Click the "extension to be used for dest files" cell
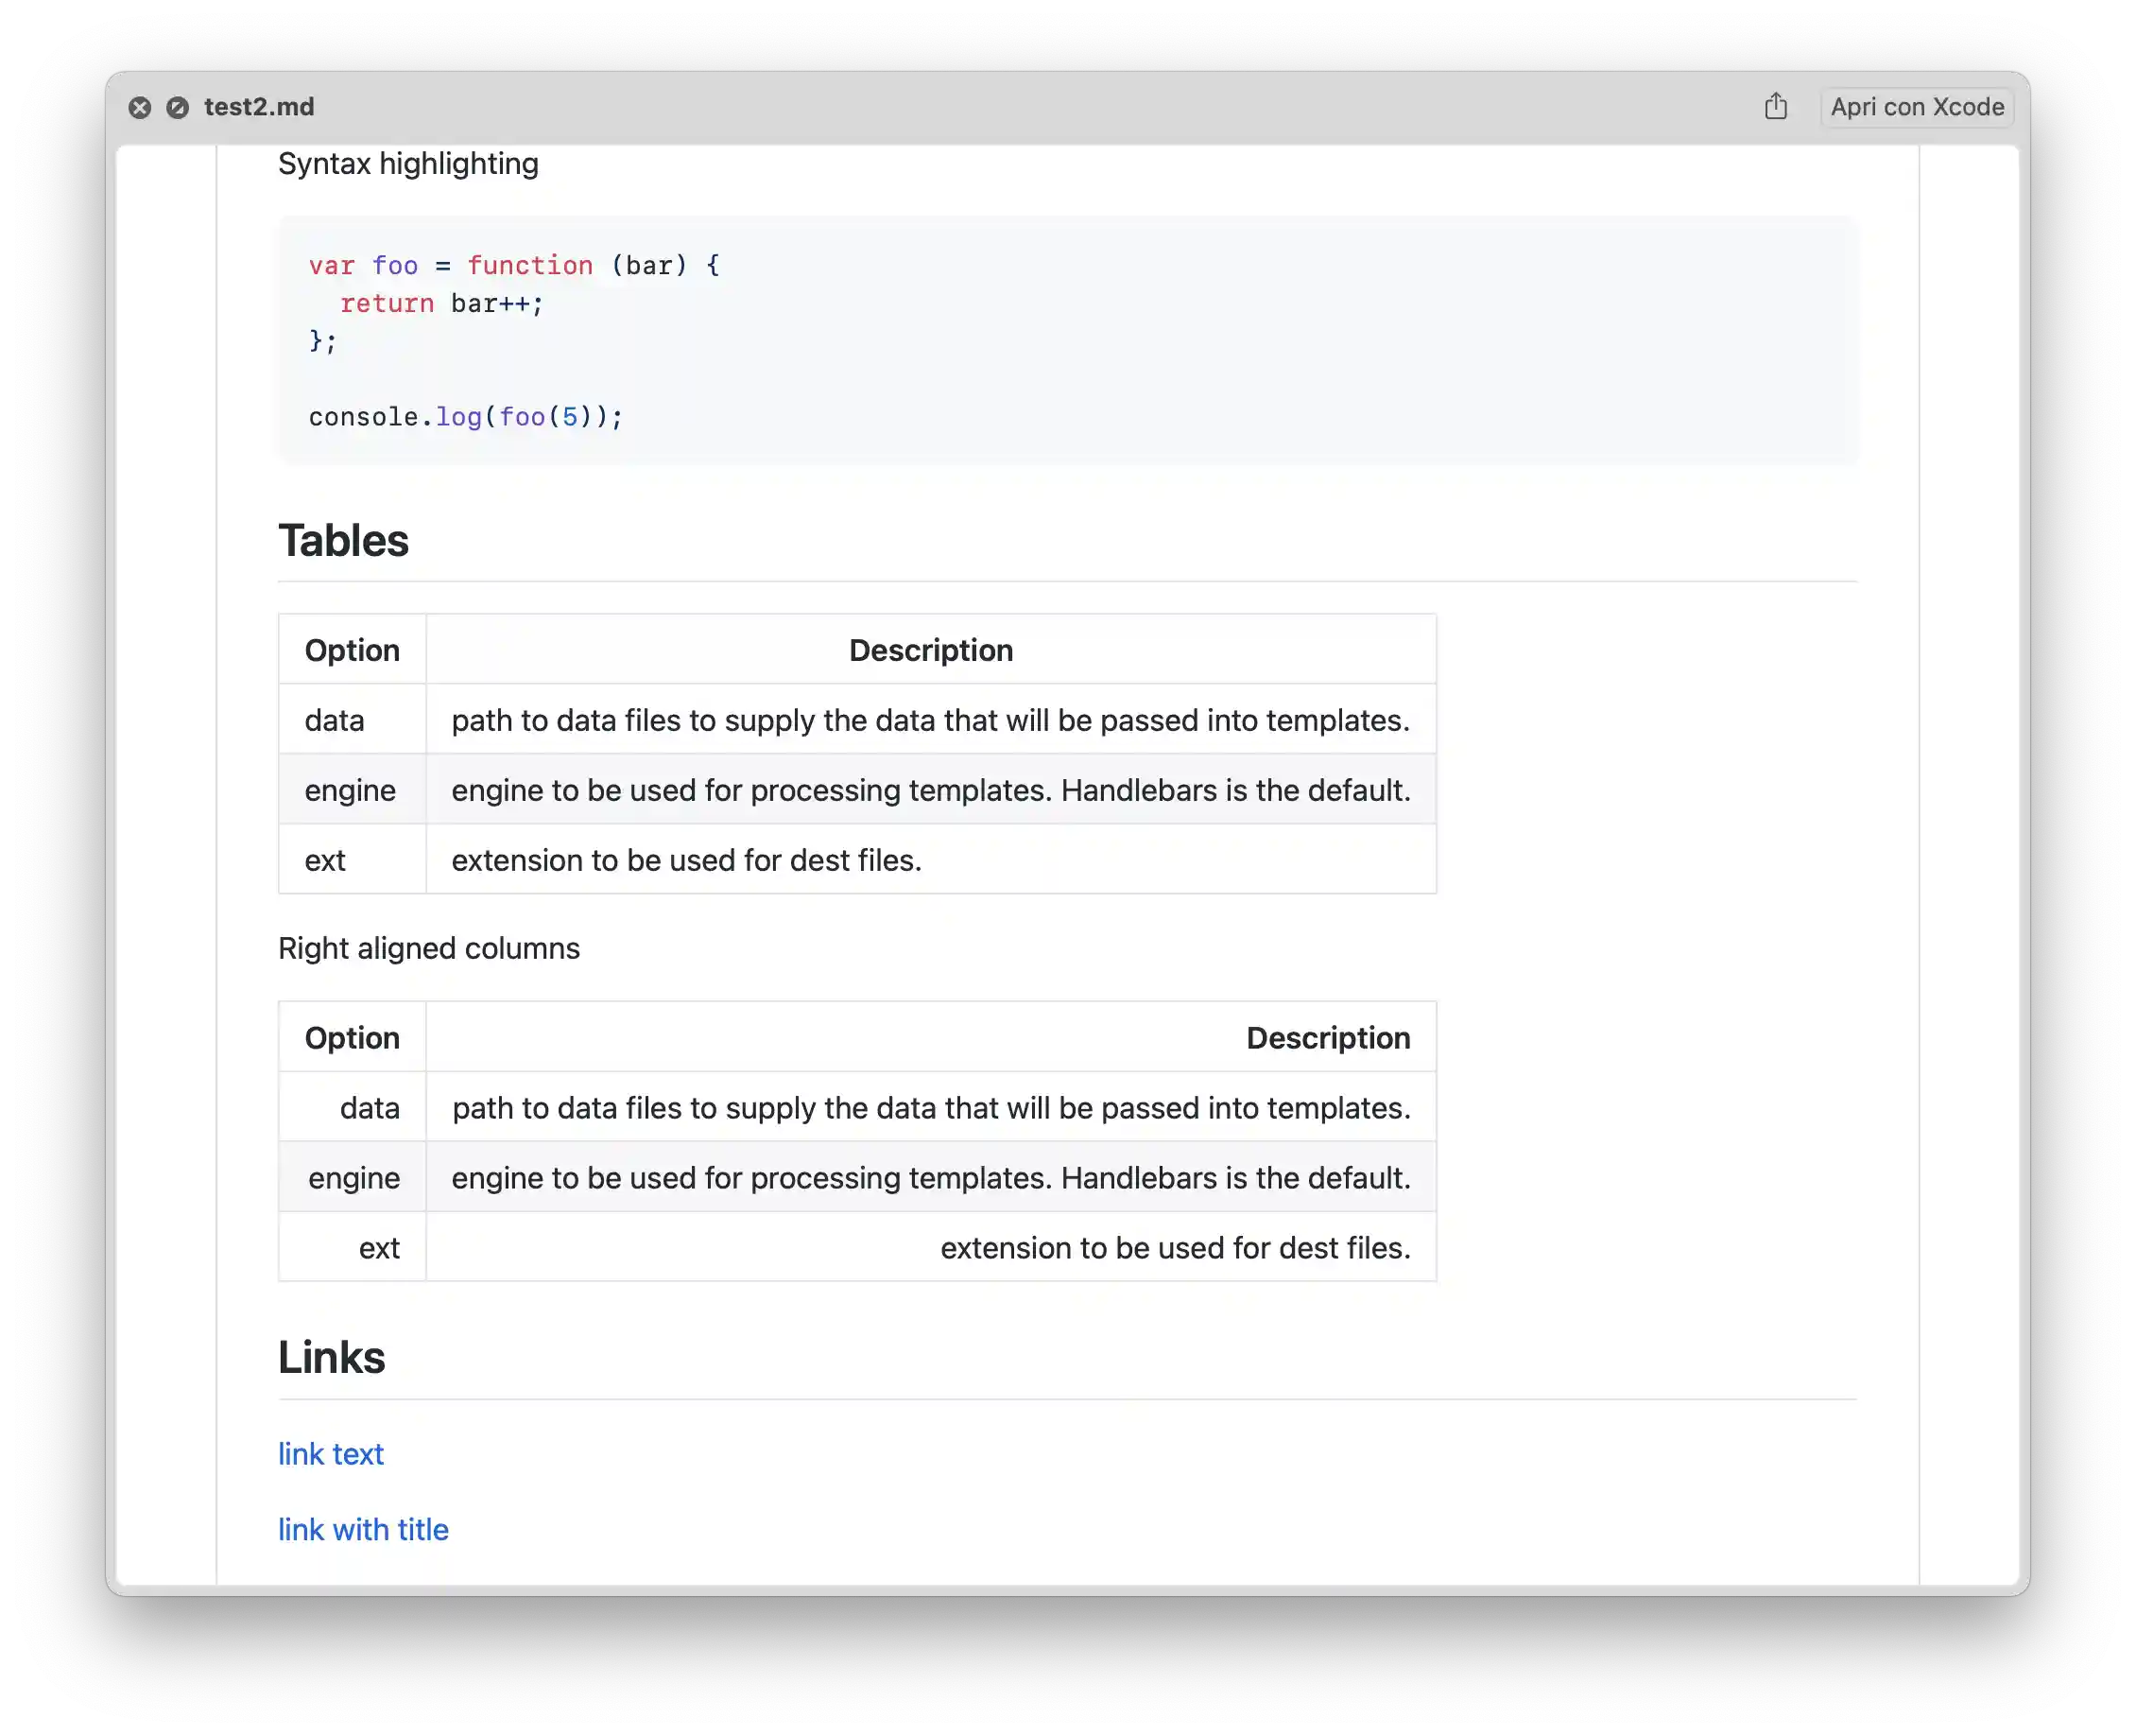The image size is (2136, 1736). pyautogui.click(x=685, y=859)
